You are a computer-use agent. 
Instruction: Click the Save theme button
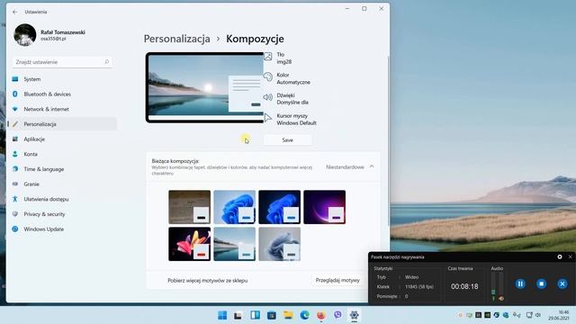(x=288, y=140)
